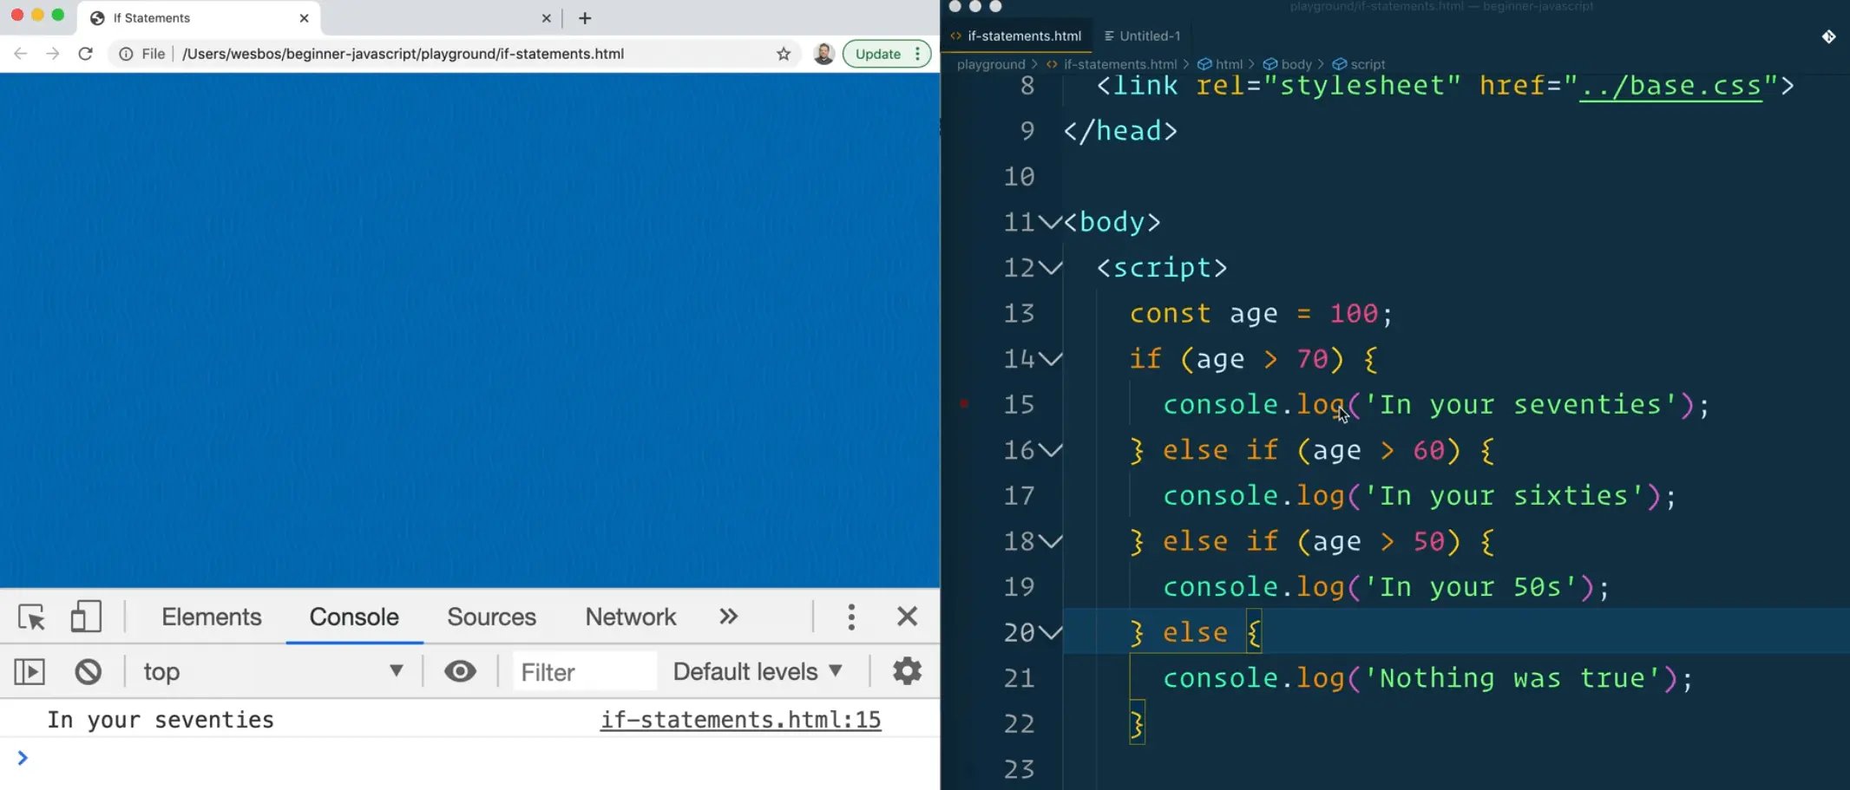The height and width of the screenshot is (790, 1850).
Task: Select the inspect element tool
Action: click(31, 617)
